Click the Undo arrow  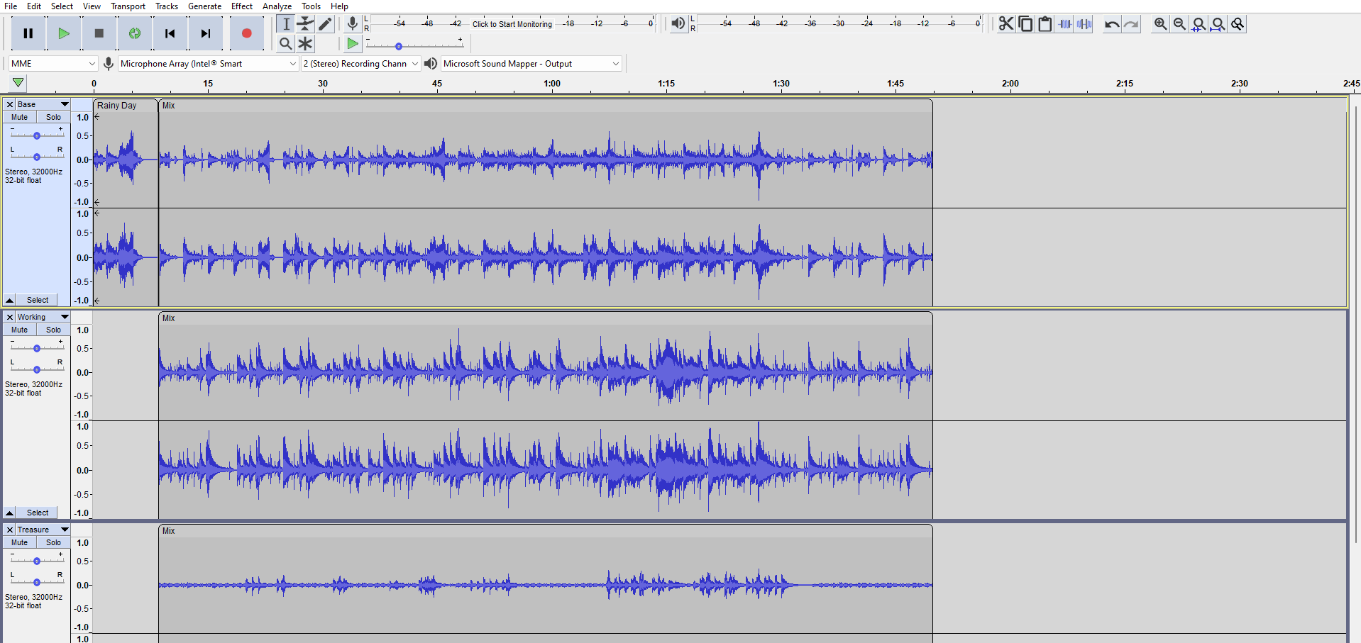1112,23
